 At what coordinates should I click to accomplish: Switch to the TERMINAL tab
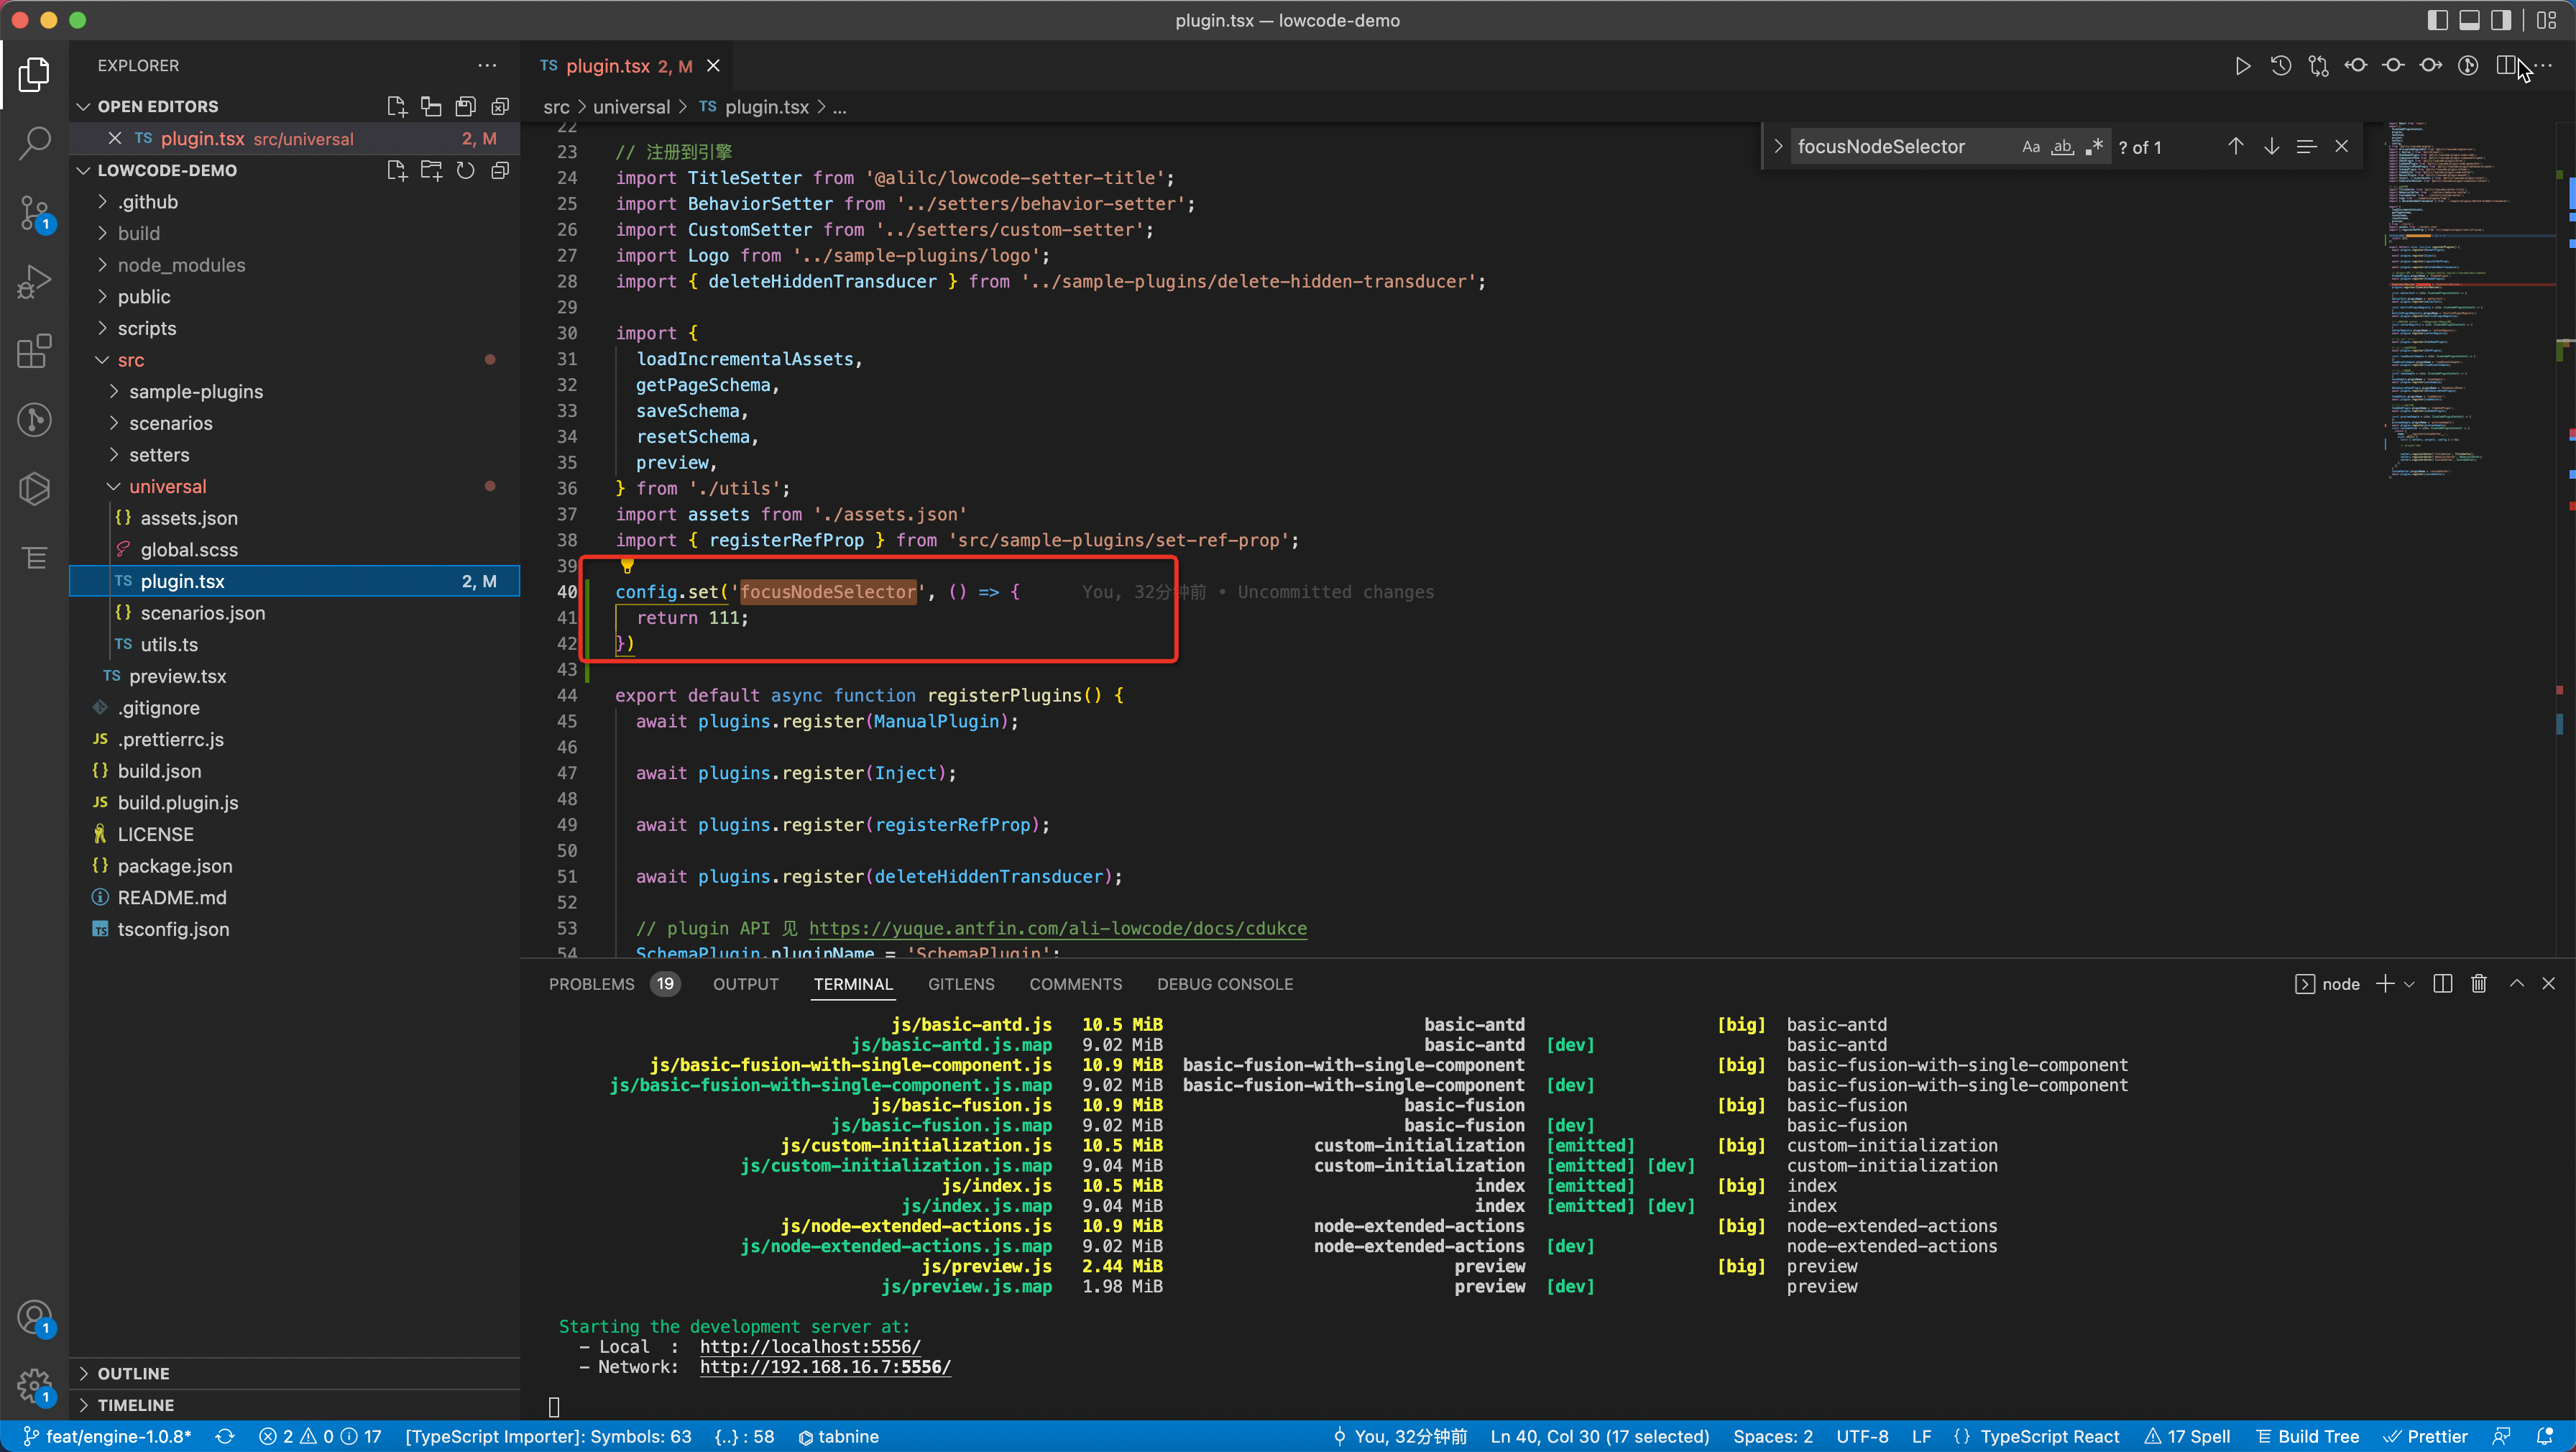click(853, 985)
